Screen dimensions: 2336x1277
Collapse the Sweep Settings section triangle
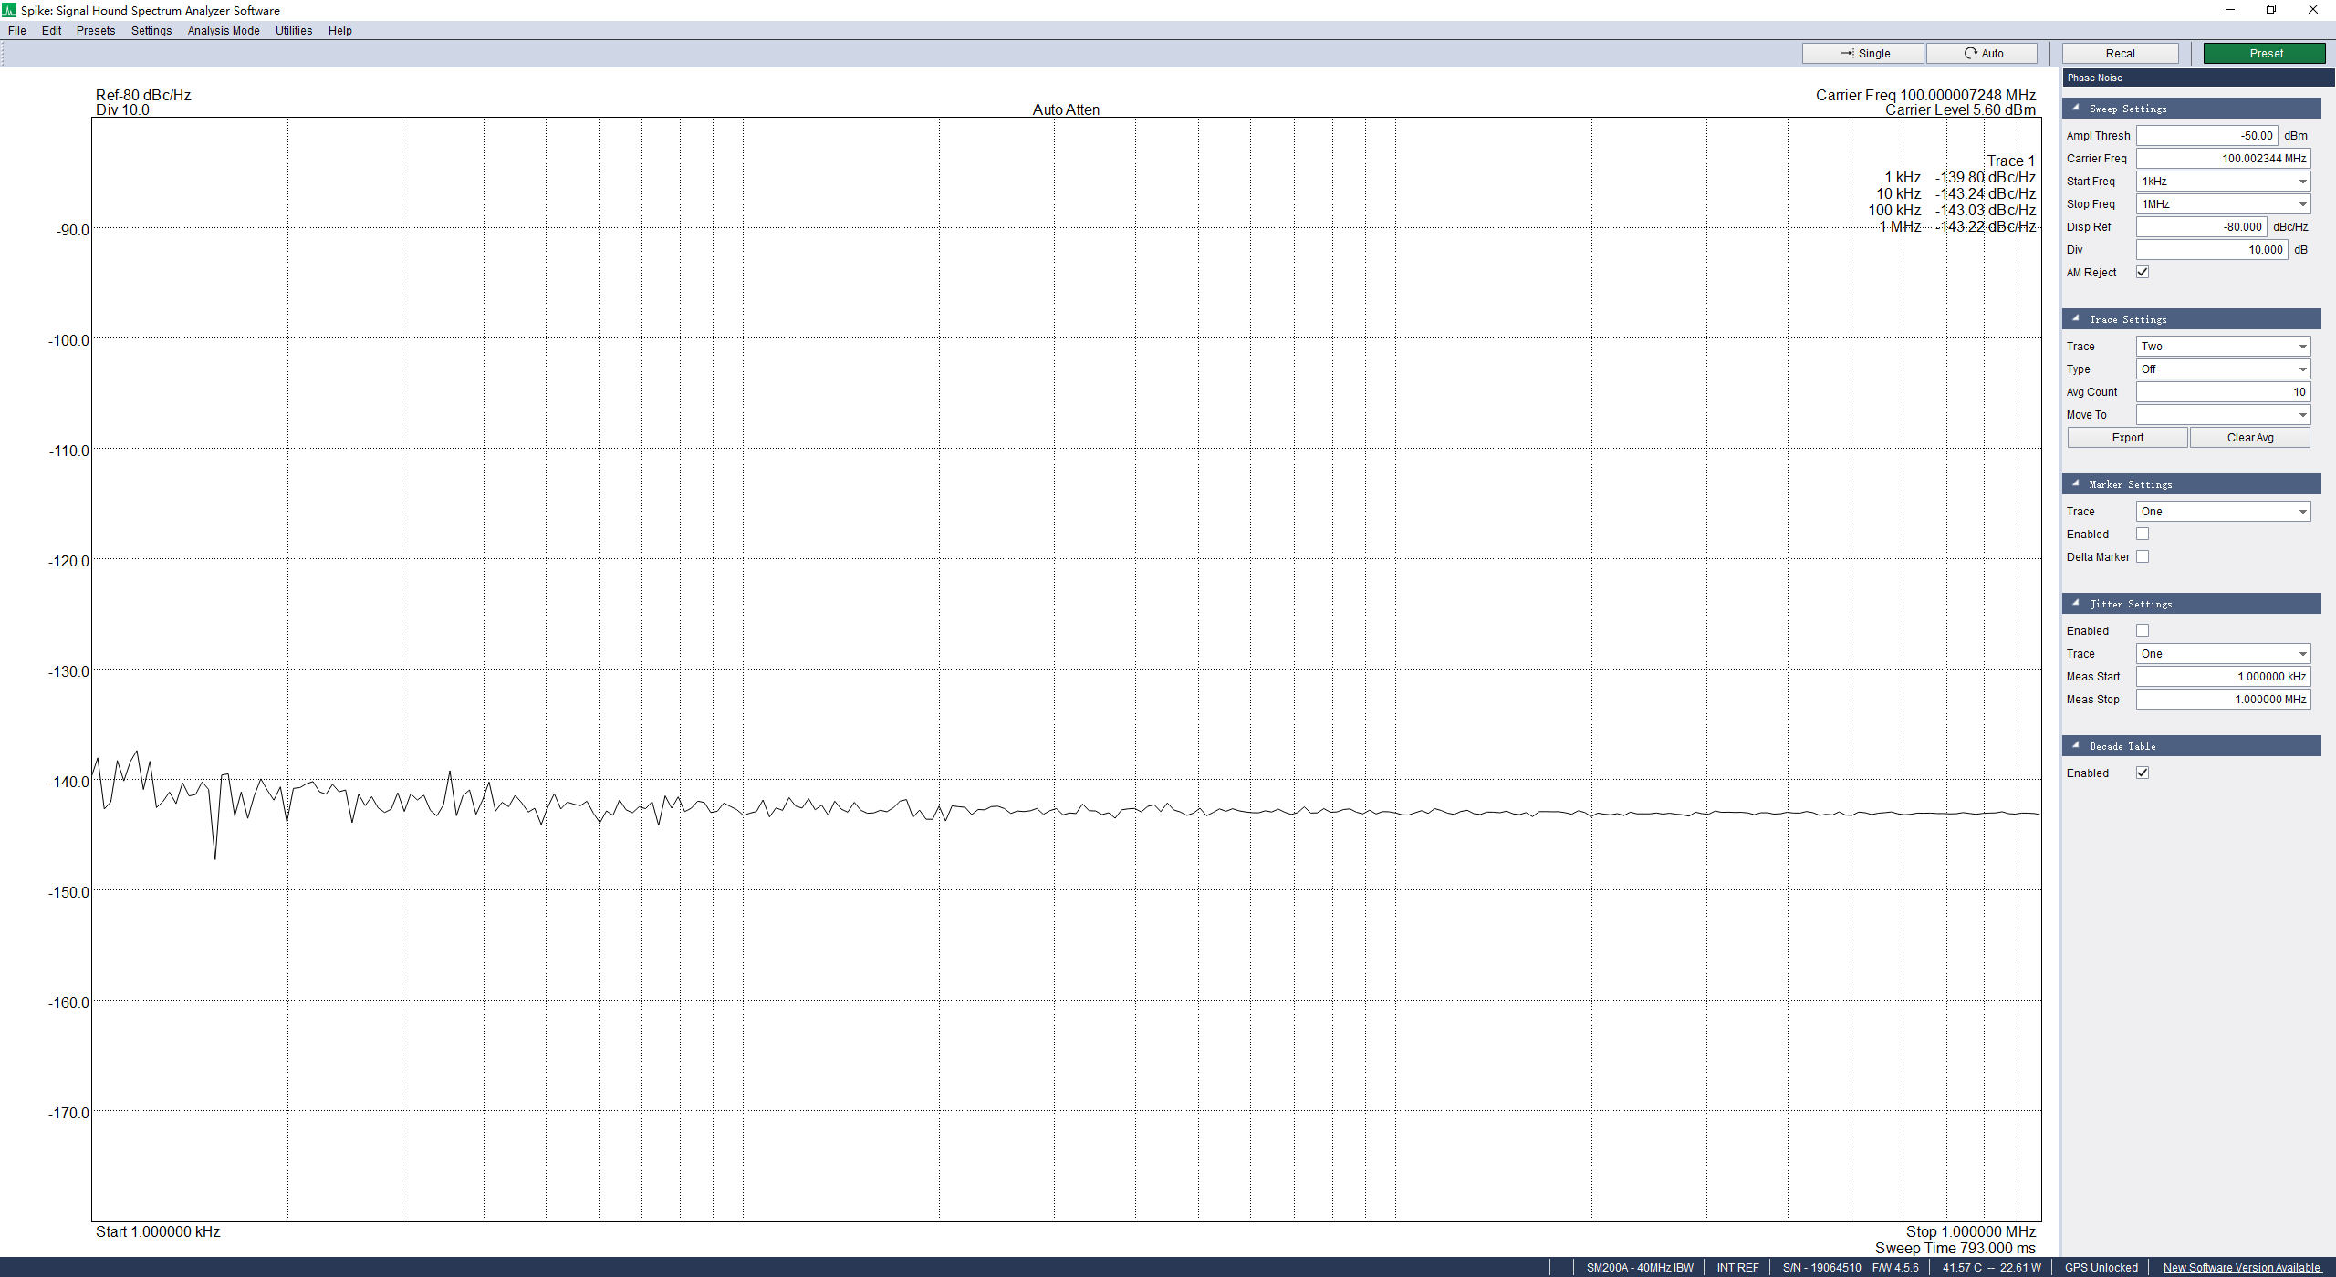2076,109
